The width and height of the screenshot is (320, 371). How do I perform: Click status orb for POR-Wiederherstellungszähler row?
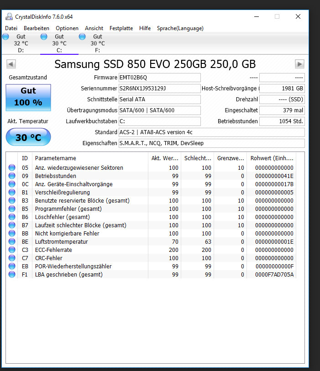[12, 266]
